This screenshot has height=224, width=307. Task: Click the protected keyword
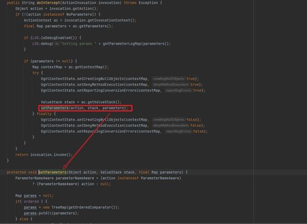point(17,172)
